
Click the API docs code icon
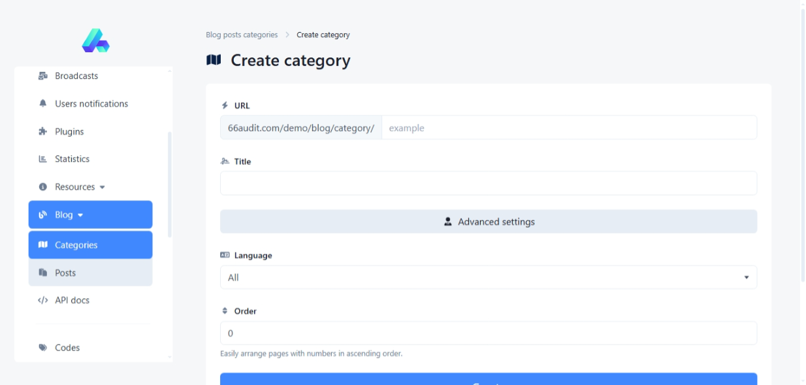pos(43,301)
